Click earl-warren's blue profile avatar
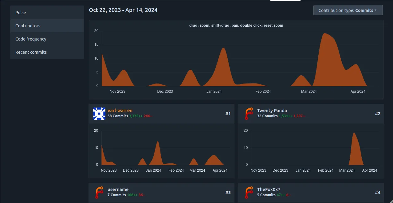The width and height of the screenshot is (393, 203). [x=99, y=114]
